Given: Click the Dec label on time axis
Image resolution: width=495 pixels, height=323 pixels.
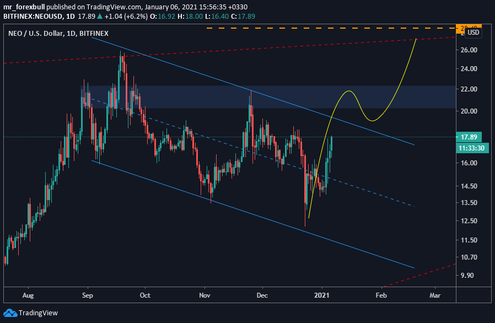Looking at the screenshot, I should [x=262, y=295].
